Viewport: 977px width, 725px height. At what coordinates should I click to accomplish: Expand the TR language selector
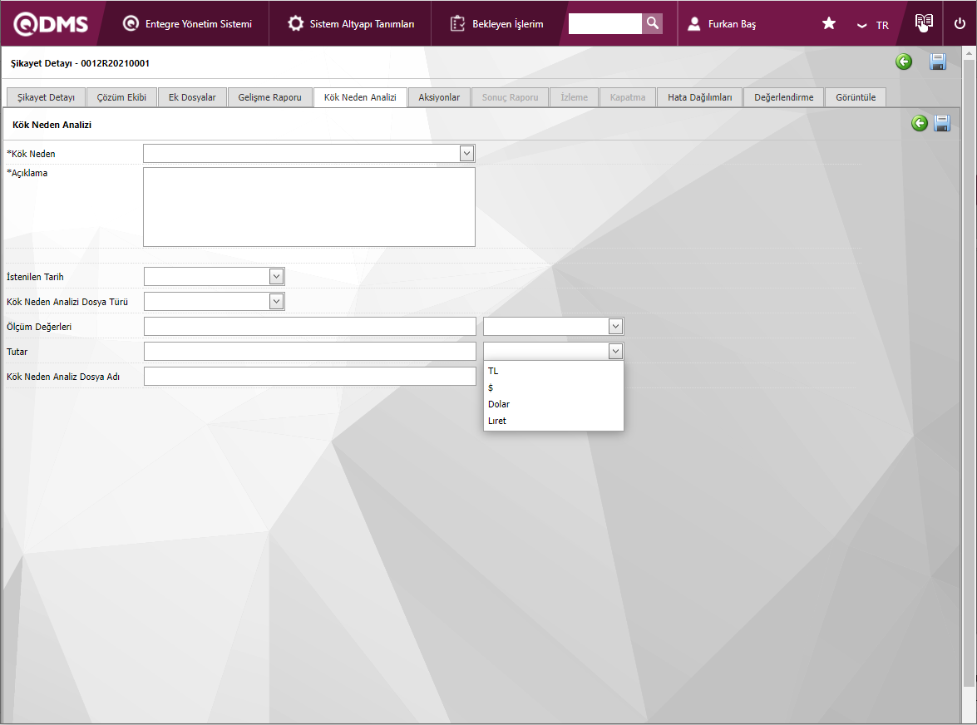click(x=873, y=25)
